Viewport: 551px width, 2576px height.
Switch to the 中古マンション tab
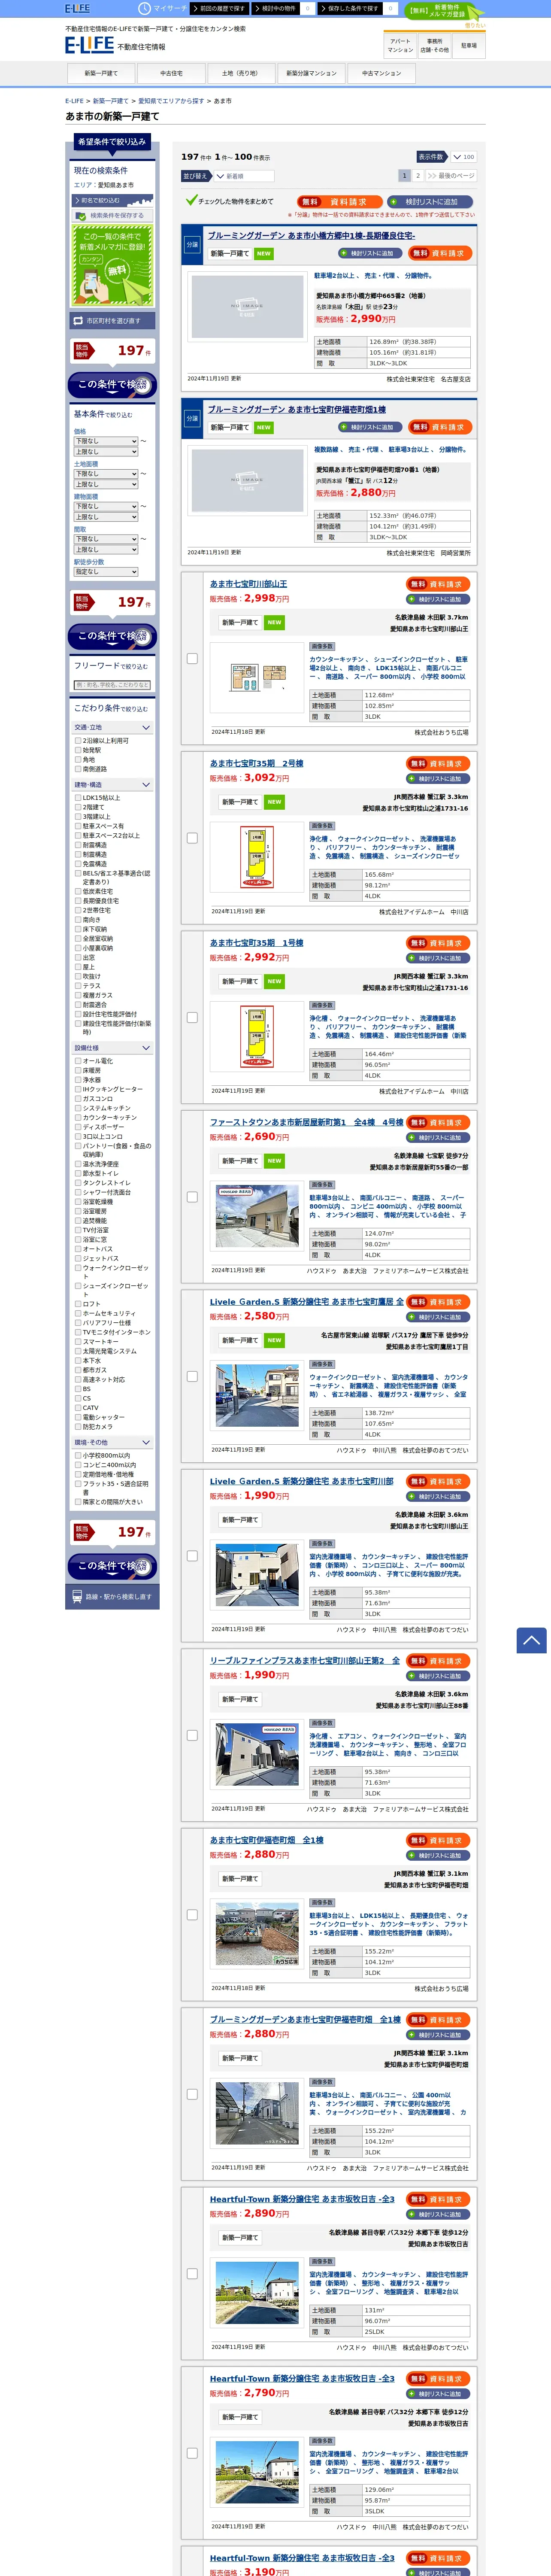381,73
